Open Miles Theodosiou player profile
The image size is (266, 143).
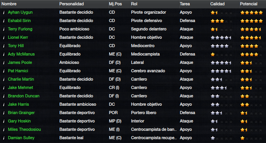[x=24, y=129]
